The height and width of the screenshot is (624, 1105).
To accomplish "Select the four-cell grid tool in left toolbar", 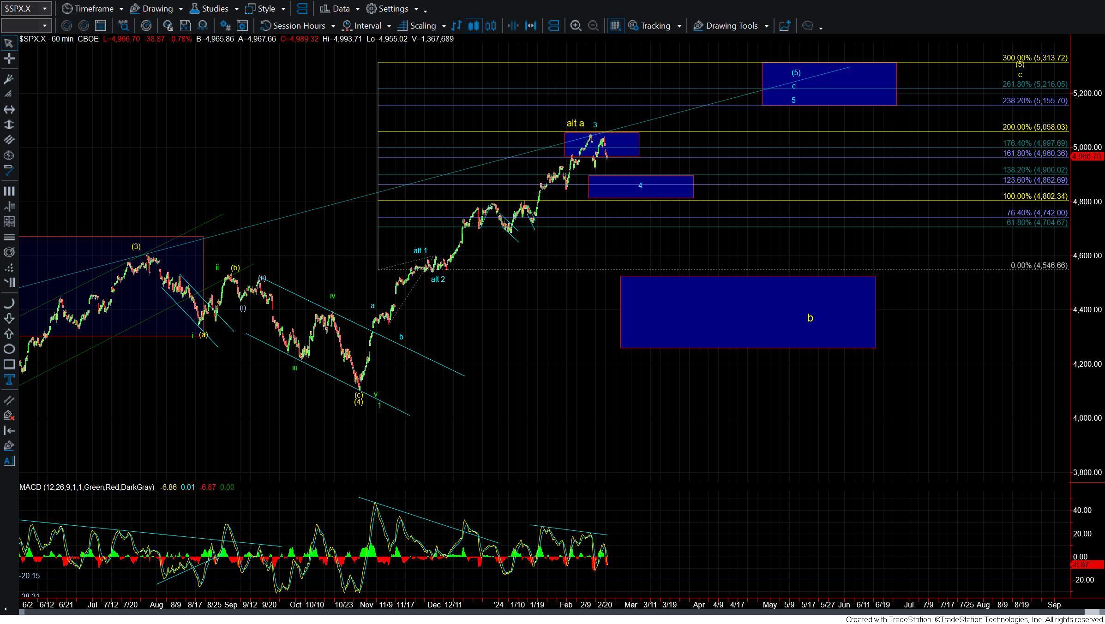I will (x=9, y=222).
